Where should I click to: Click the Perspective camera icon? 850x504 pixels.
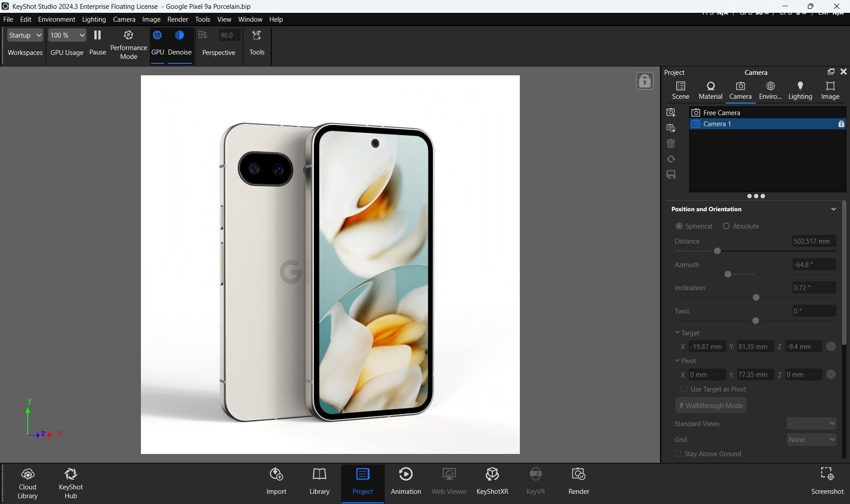(x=203, y=35)
